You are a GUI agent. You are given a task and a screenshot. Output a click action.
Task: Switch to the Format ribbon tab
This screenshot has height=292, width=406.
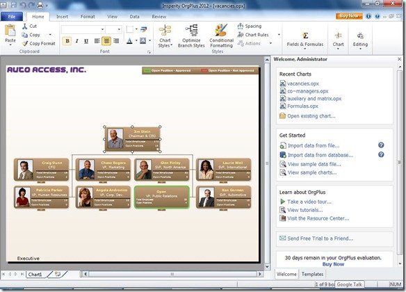(x=88, y=16)
